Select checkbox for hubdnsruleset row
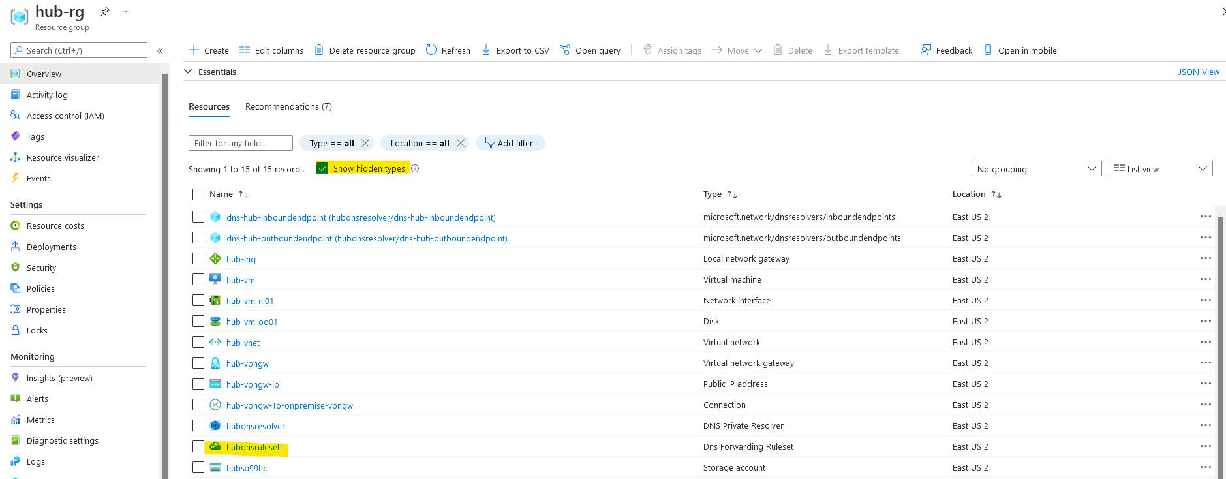1226x479 pixels. pos(198,446)
